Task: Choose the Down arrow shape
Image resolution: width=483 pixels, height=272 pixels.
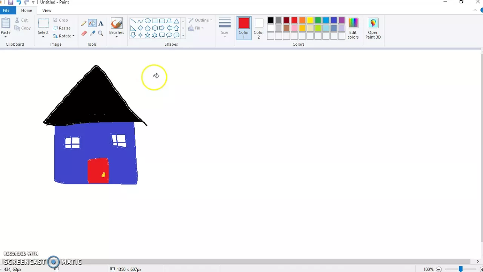Action: (133, 35)
